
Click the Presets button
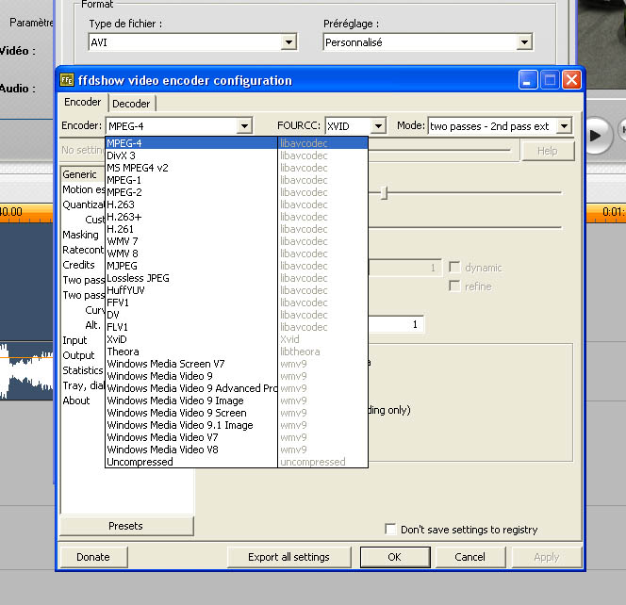126,526
